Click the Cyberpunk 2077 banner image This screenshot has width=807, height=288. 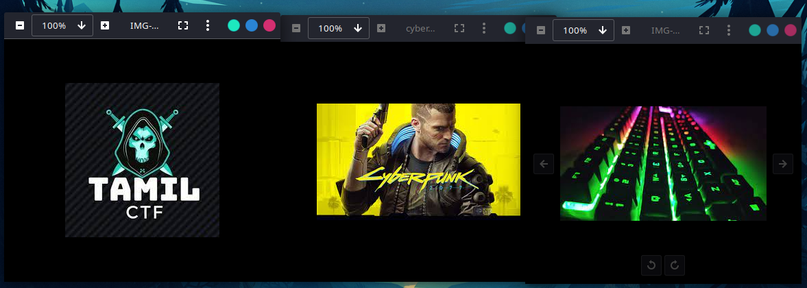[418, 159]
